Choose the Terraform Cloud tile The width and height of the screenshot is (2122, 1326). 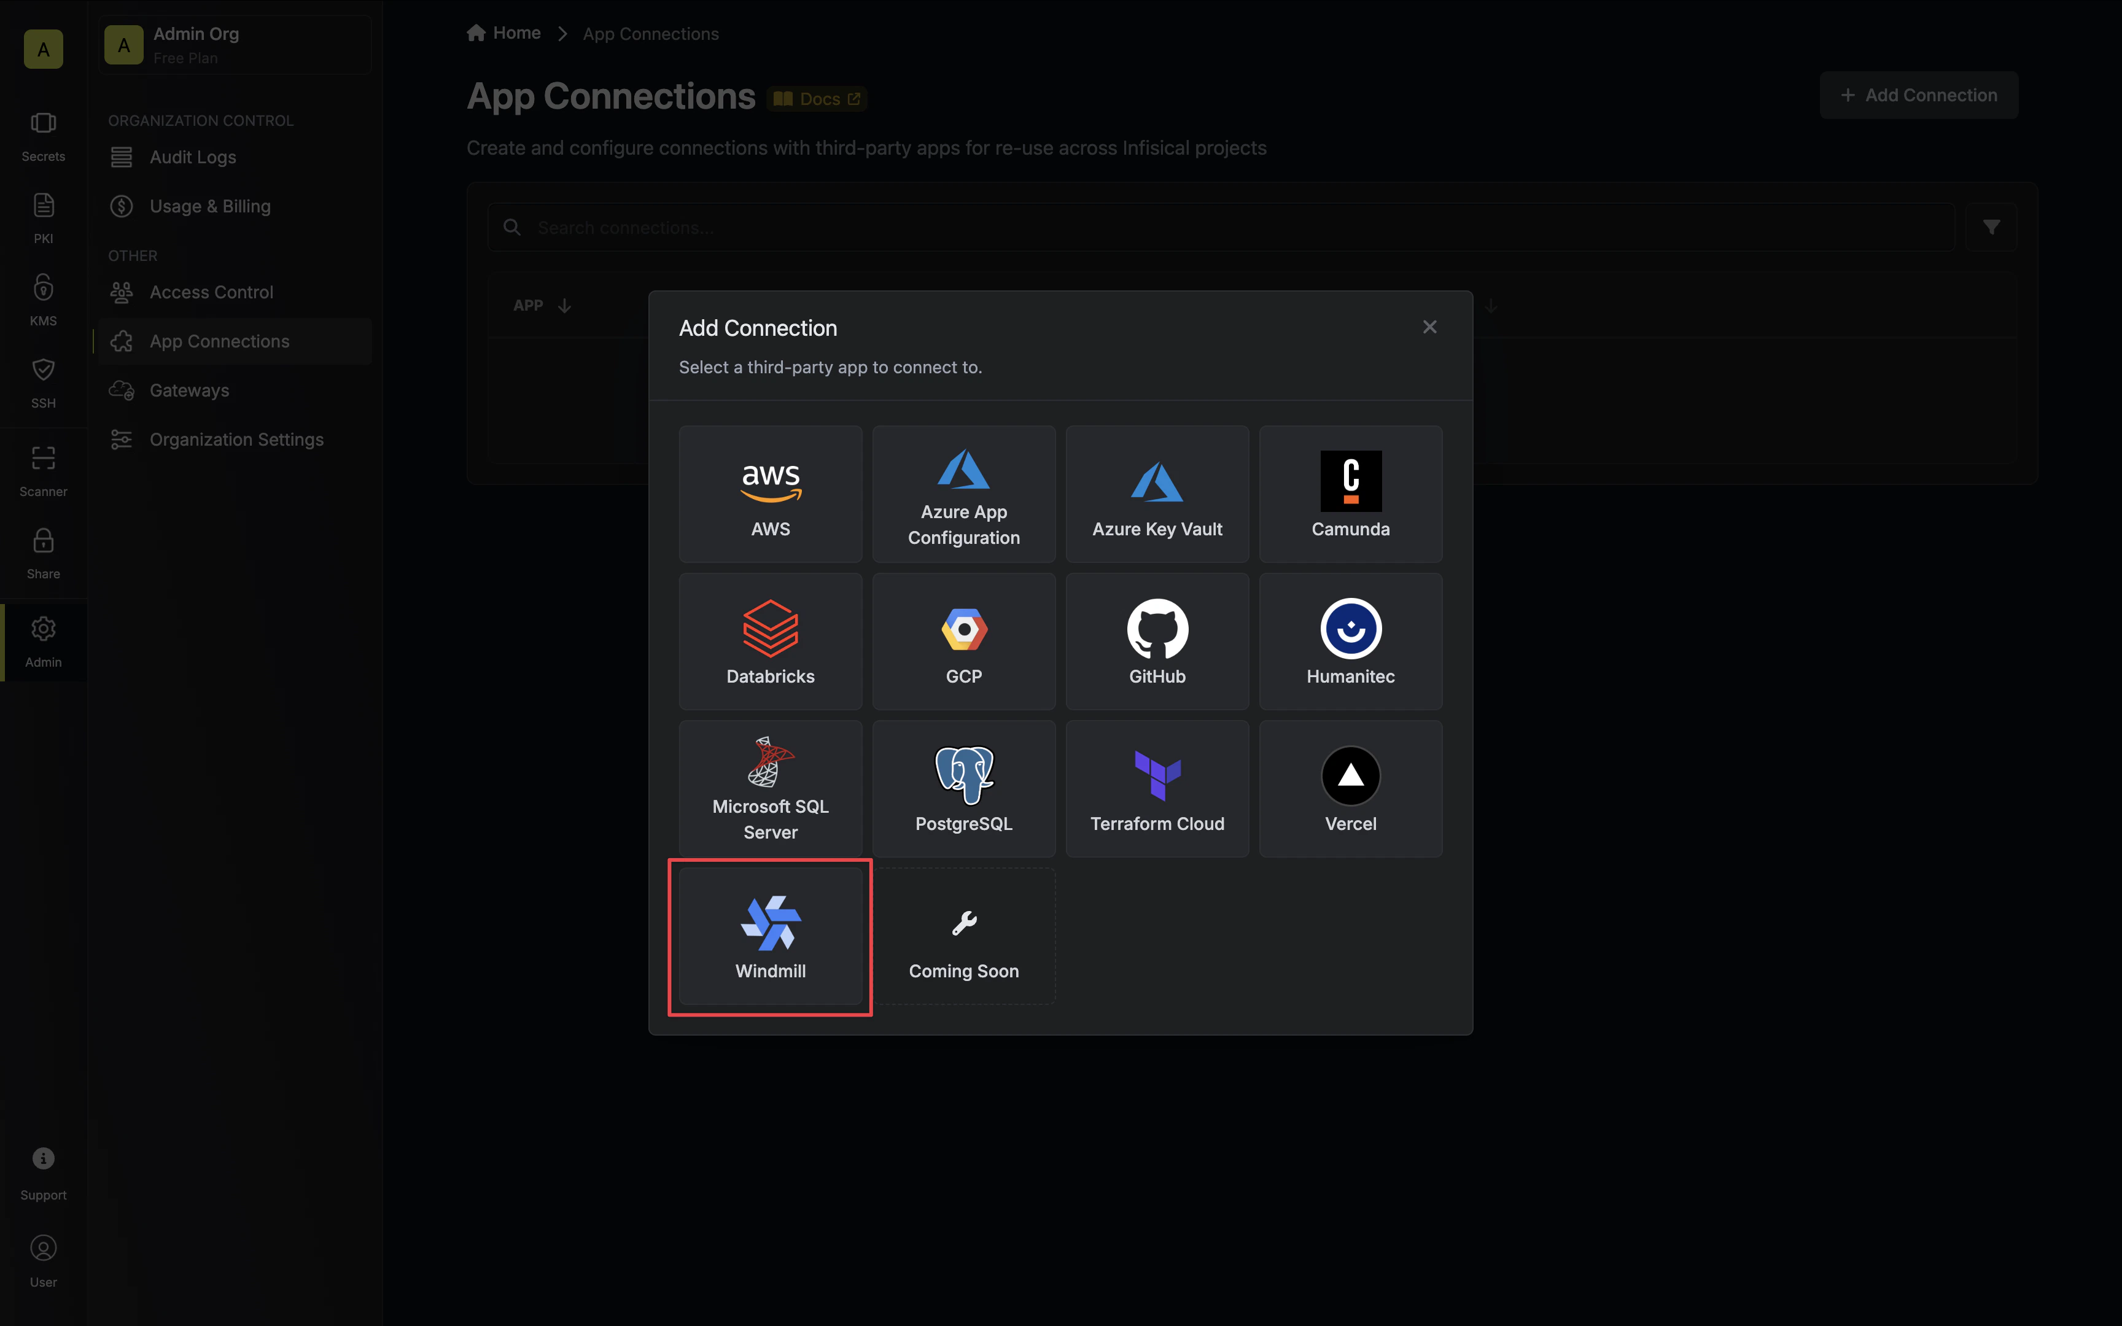[x=1157, y=788]
